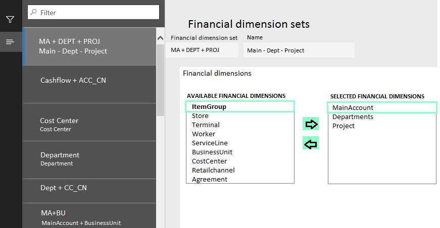Click the filter funnel icon in sidebar

10,20
